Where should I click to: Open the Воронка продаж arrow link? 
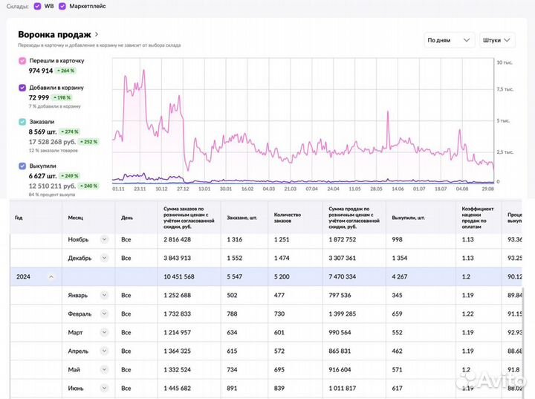pos(97,34)
